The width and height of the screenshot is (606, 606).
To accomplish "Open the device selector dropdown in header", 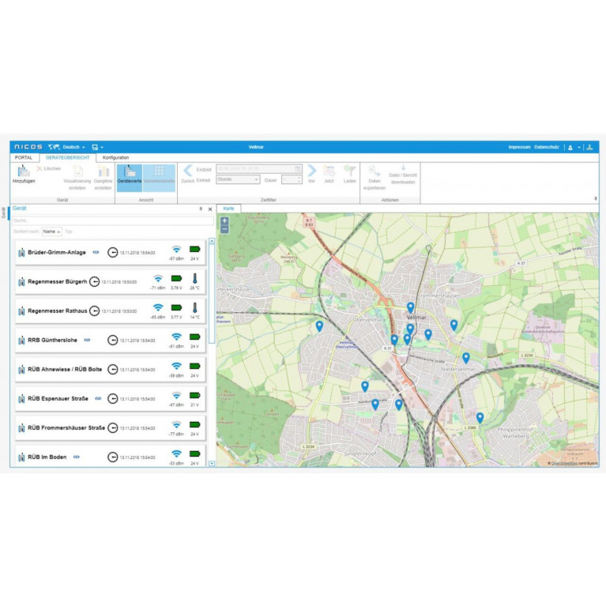I will (97, 147).
